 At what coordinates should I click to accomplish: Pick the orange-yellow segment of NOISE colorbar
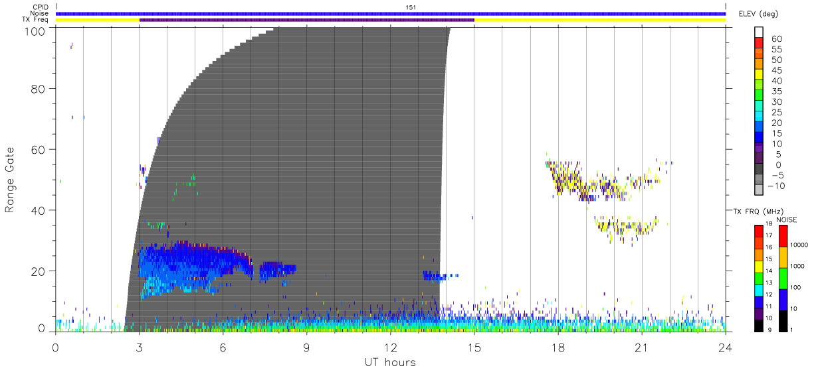[x=783, y=257]
